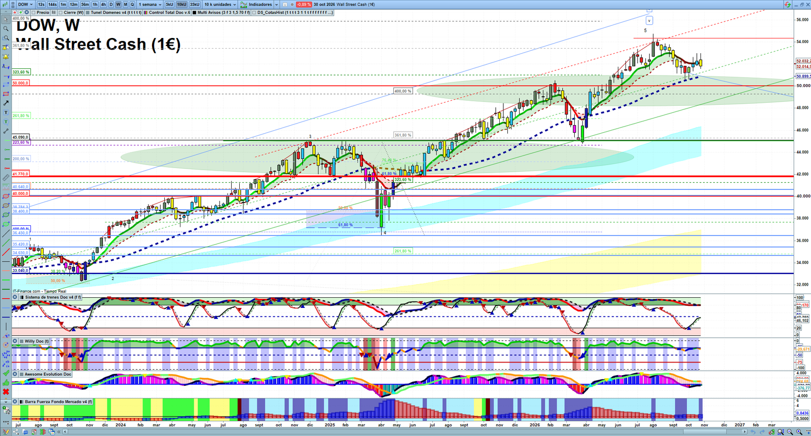Image resolution: width=811 pixels, height=436 pixels.
Task: Toggle the Precio checkbox
Action: [33, 13]
